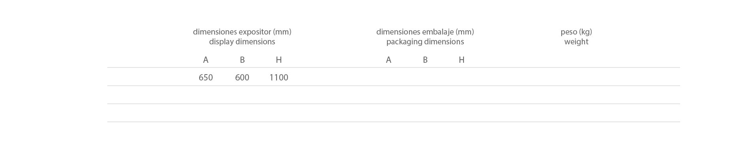This screenshot has width=740, height=146.
Task: Select the 650 value cell
Action: coord(206,77)
